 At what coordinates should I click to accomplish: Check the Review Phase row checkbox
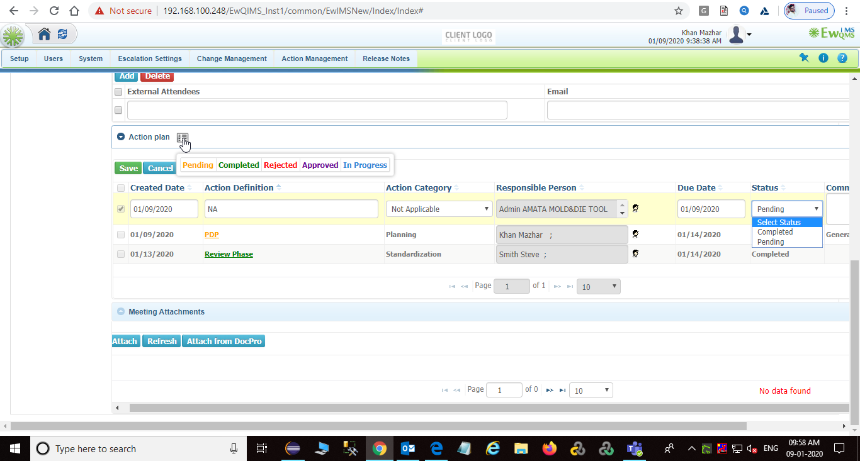pos(121,254)
